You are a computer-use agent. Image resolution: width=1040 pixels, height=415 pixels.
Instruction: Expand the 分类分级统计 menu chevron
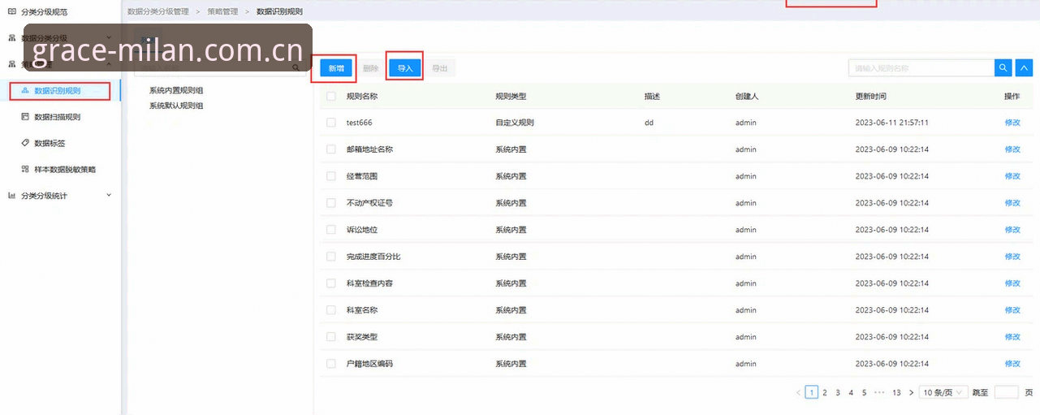[x=109, y=196]
